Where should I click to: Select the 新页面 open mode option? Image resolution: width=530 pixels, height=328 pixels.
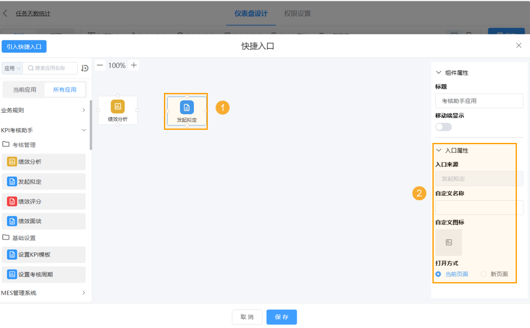pyautogui.click(x=484, y=274)
